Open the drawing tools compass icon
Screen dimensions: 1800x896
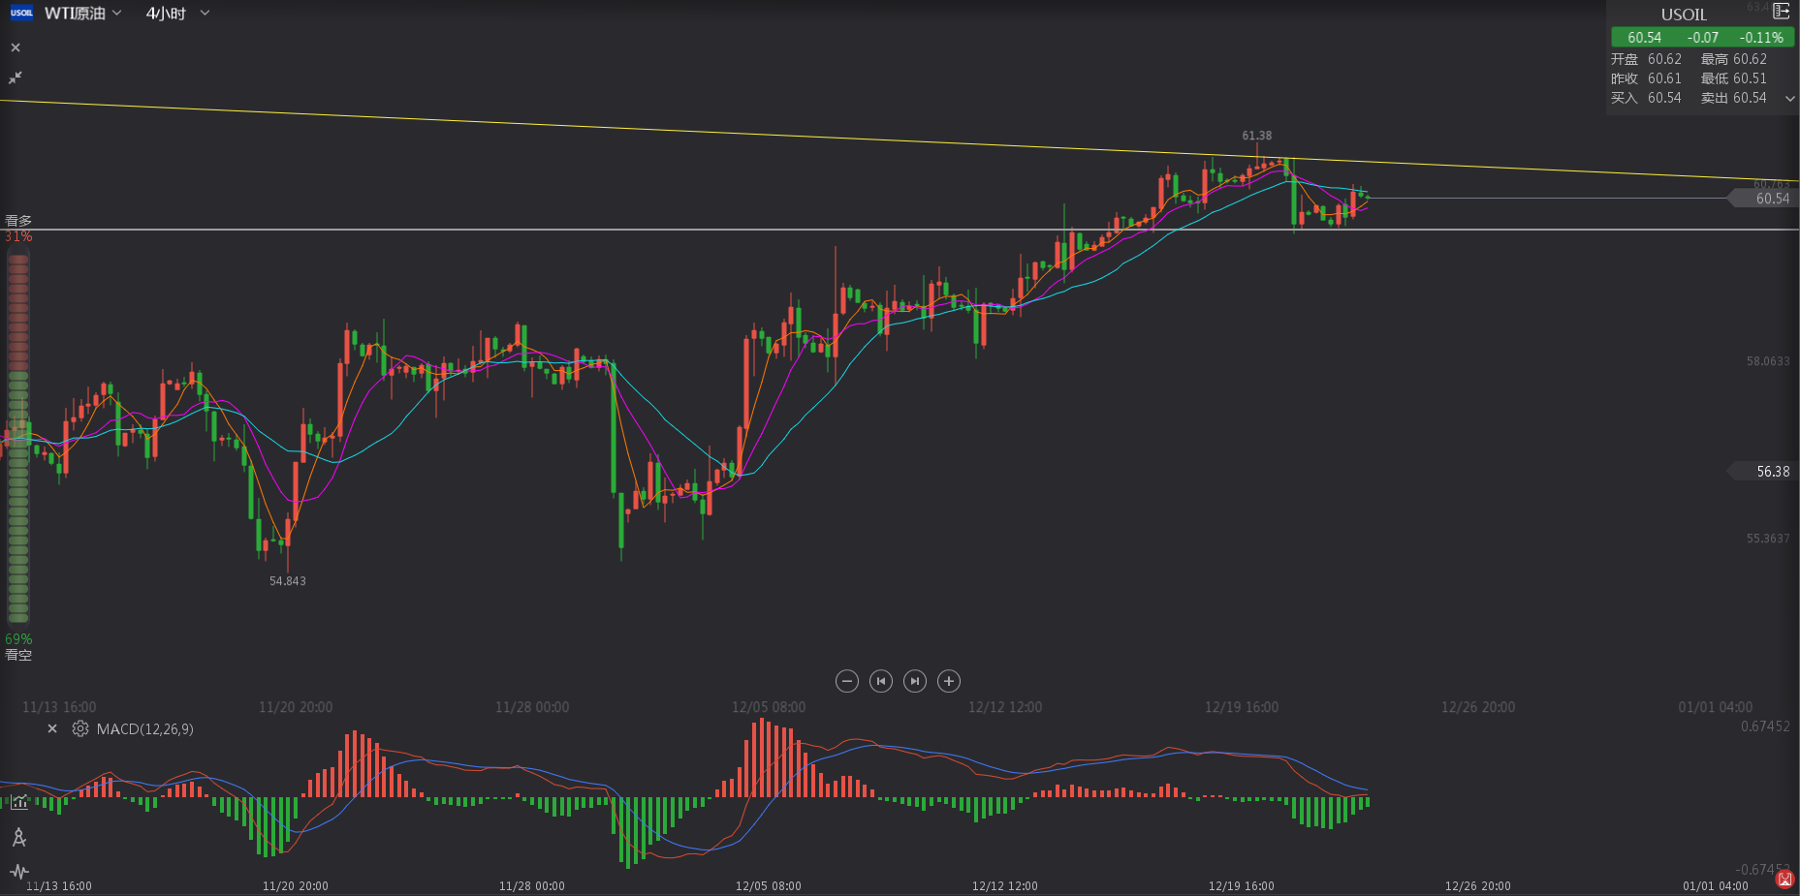click(18, 838)
